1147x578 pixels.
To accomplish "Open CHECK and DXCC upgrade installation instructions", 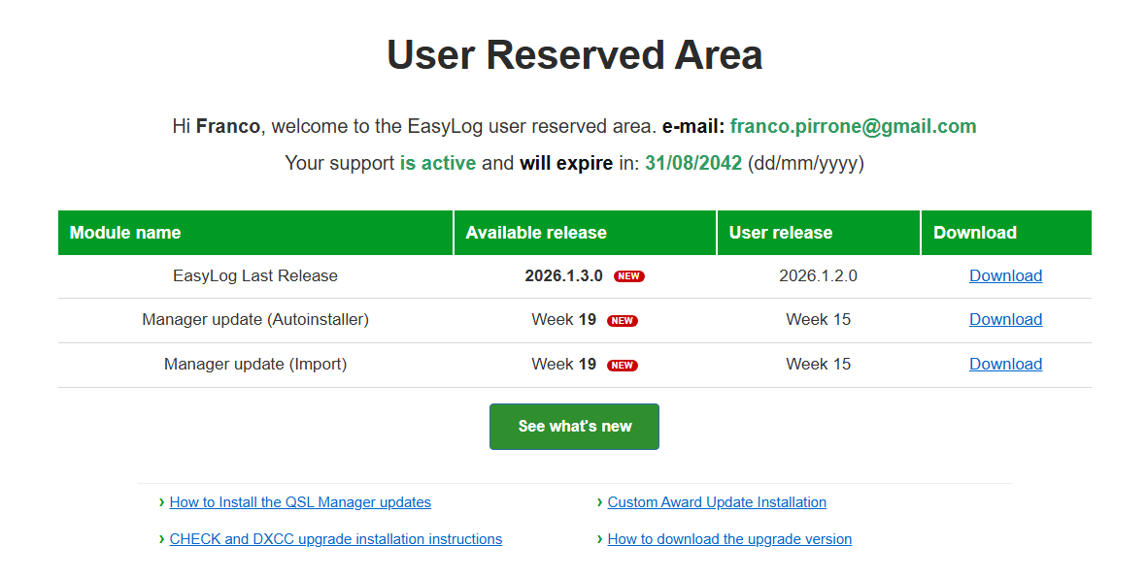I will [x=336, y=538].
